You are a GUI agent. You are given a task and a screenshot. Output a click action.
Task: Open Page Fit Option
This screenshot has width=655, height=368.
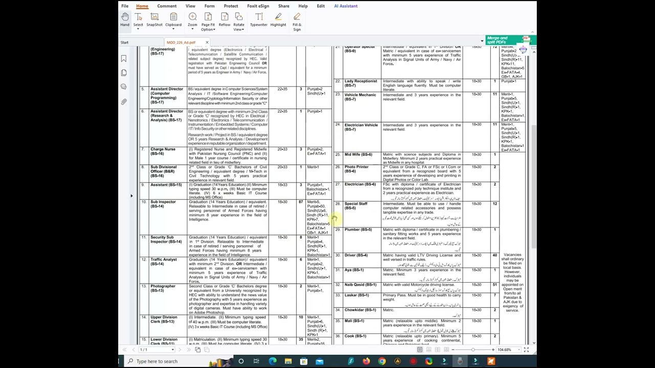point(208,21)
